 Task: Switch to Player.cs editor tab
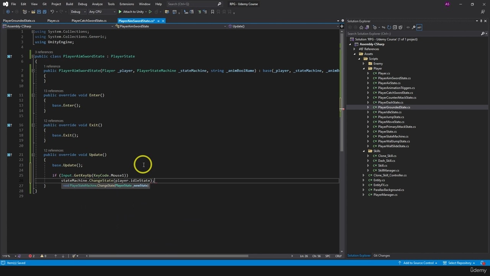coord(53,21)
